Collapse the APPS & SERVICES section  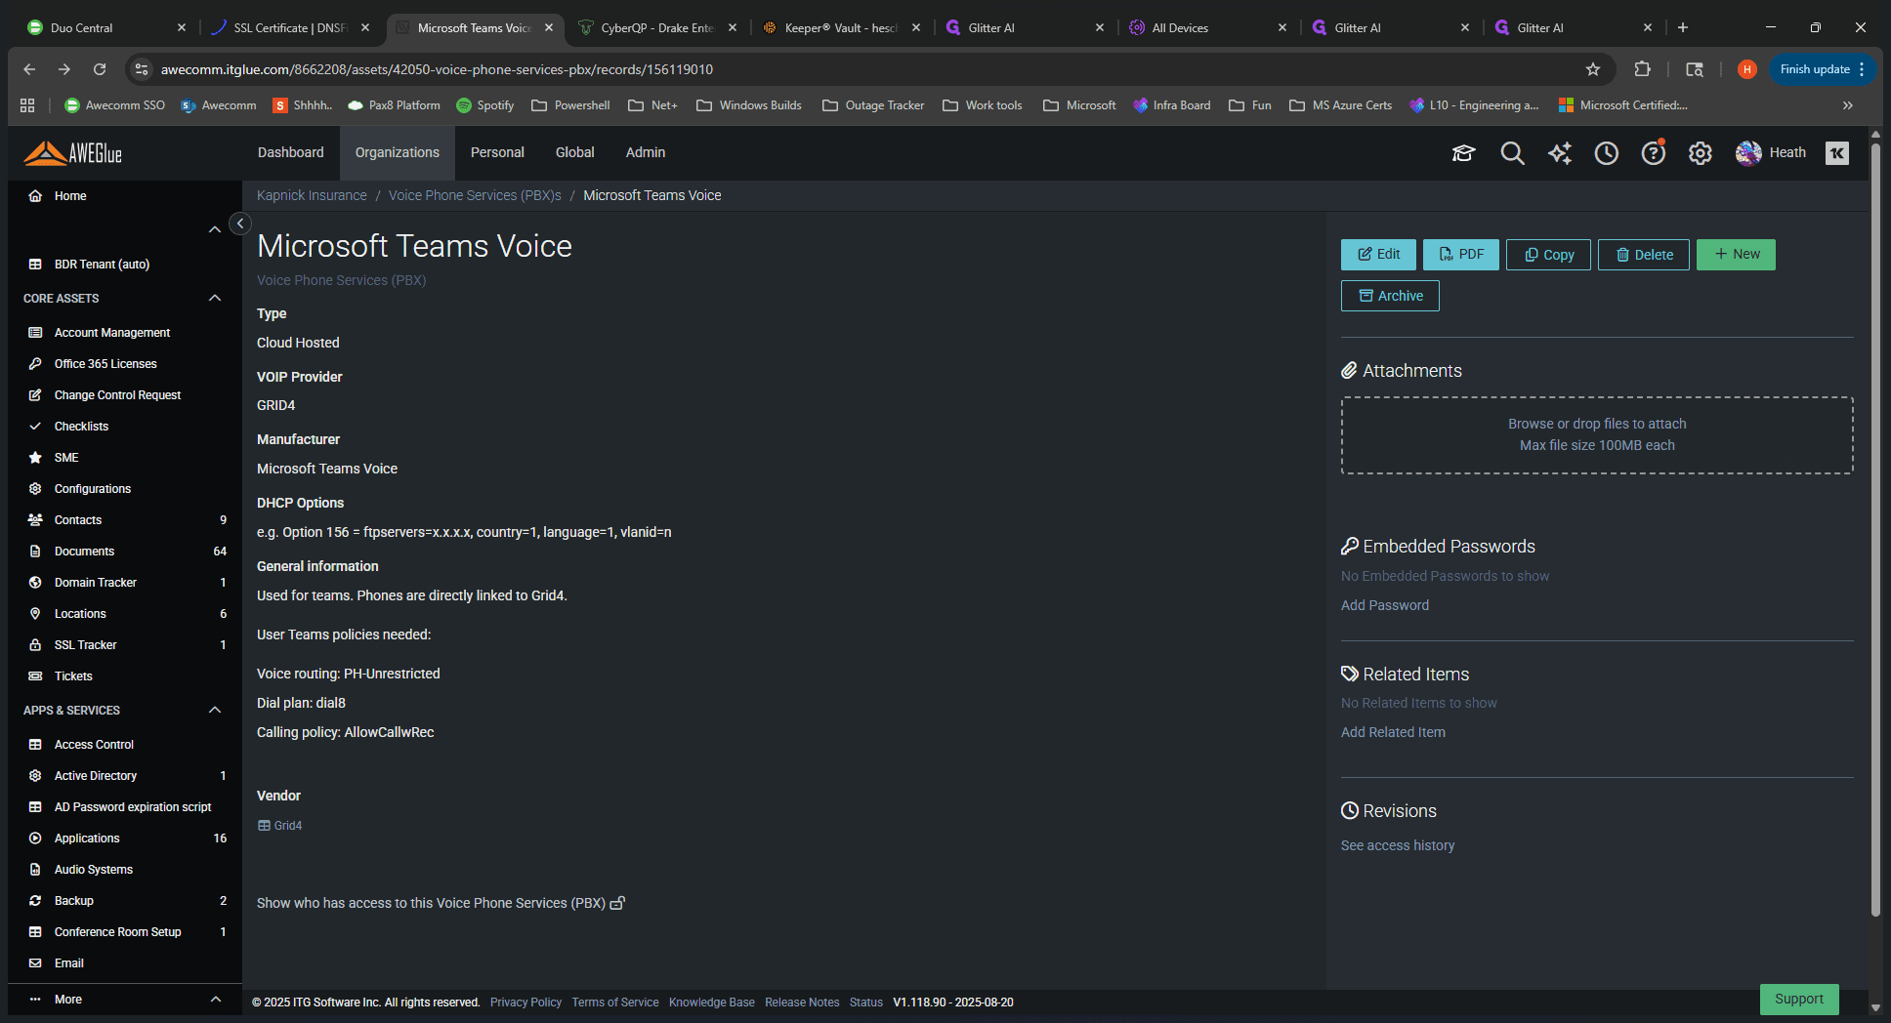coord(215,710)
